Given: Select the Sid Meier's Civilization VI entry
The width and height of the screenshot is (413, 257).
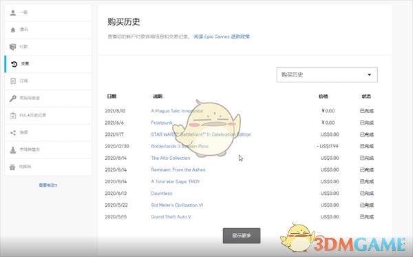Looking at the screenshot, I should 177,205.
